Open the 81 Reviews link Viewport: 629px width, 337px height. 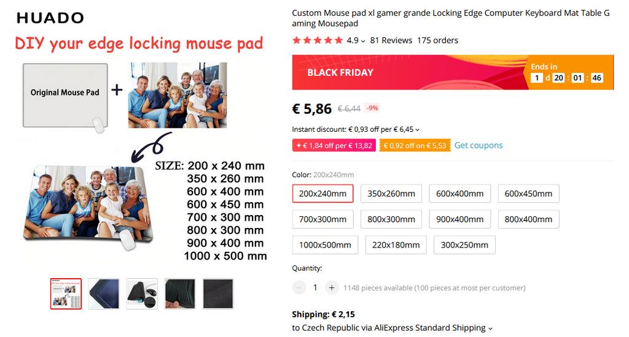pos(391,40)
